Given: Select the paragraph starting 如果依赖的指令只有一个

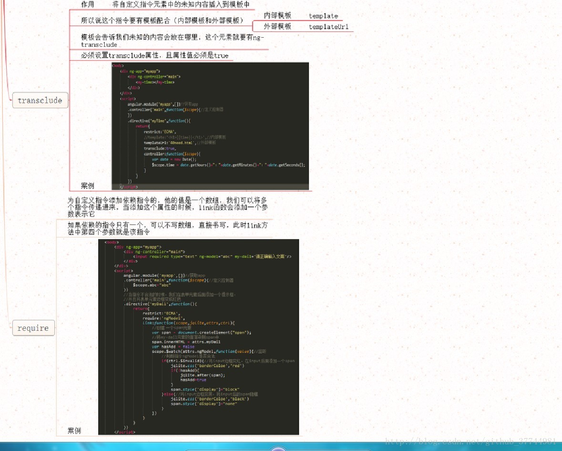Looking at the screenshot, I should pyautogui.click(x=168, y=228).
